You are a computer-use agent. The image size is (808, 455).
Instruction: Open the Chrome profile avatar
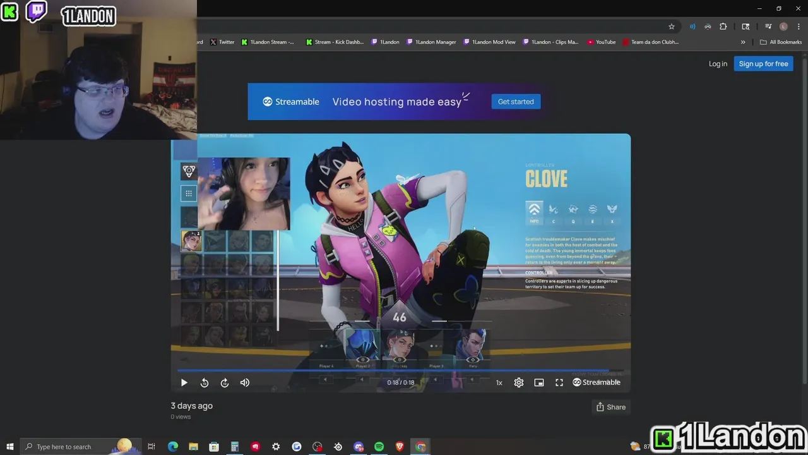pos(783,27)
